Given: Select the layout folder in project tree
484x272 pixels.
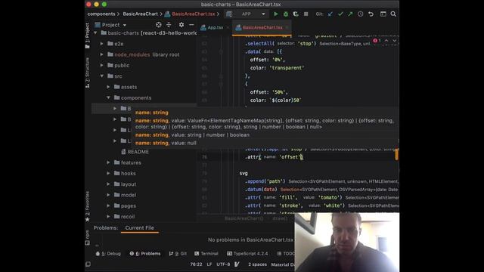Looking at the screenshot, I should click(129, 184).
